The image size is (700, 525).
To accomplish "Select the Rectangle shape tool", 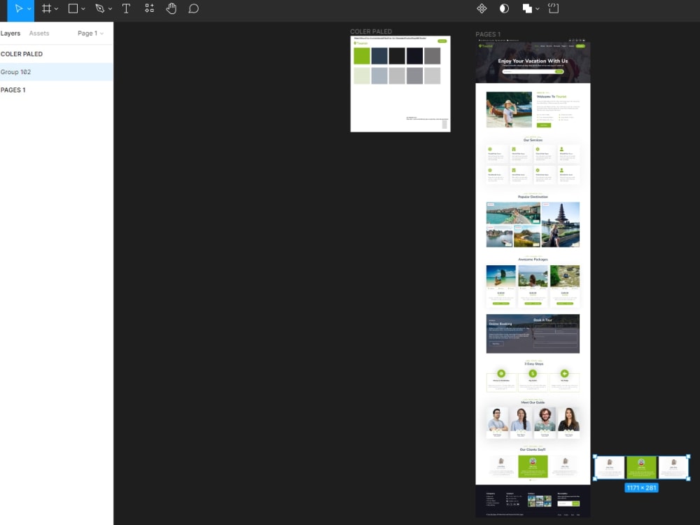I will pyautogui.click(x=73, y=8).
